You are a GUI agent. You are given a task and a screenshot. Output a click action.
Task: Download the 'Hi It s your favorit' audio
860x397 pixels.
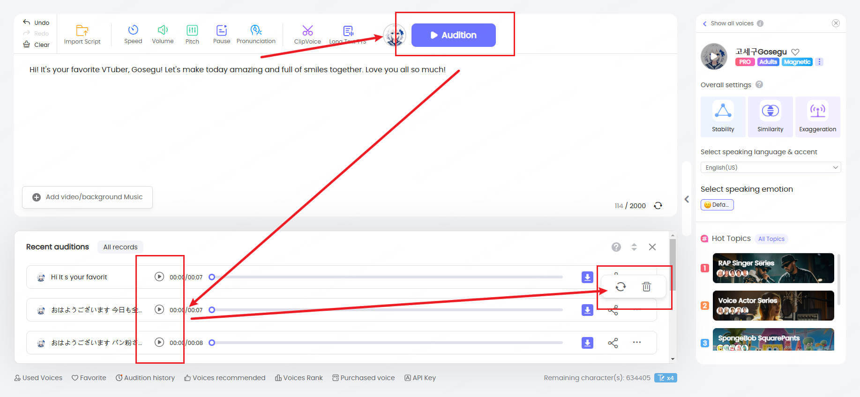pos(587,277)
